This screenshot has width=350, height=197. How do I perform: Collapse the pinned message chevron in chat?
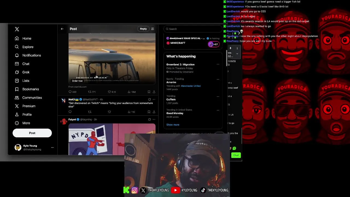click(237, 54)
